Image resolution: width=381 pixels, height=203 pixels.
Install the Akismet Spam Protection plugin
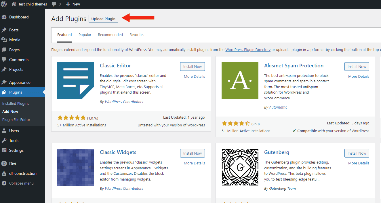coord(357,67)
